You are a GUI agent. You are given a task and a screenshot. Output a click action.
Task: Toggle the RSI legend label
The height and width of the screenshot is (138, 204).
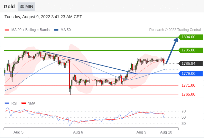pos(14,103)
